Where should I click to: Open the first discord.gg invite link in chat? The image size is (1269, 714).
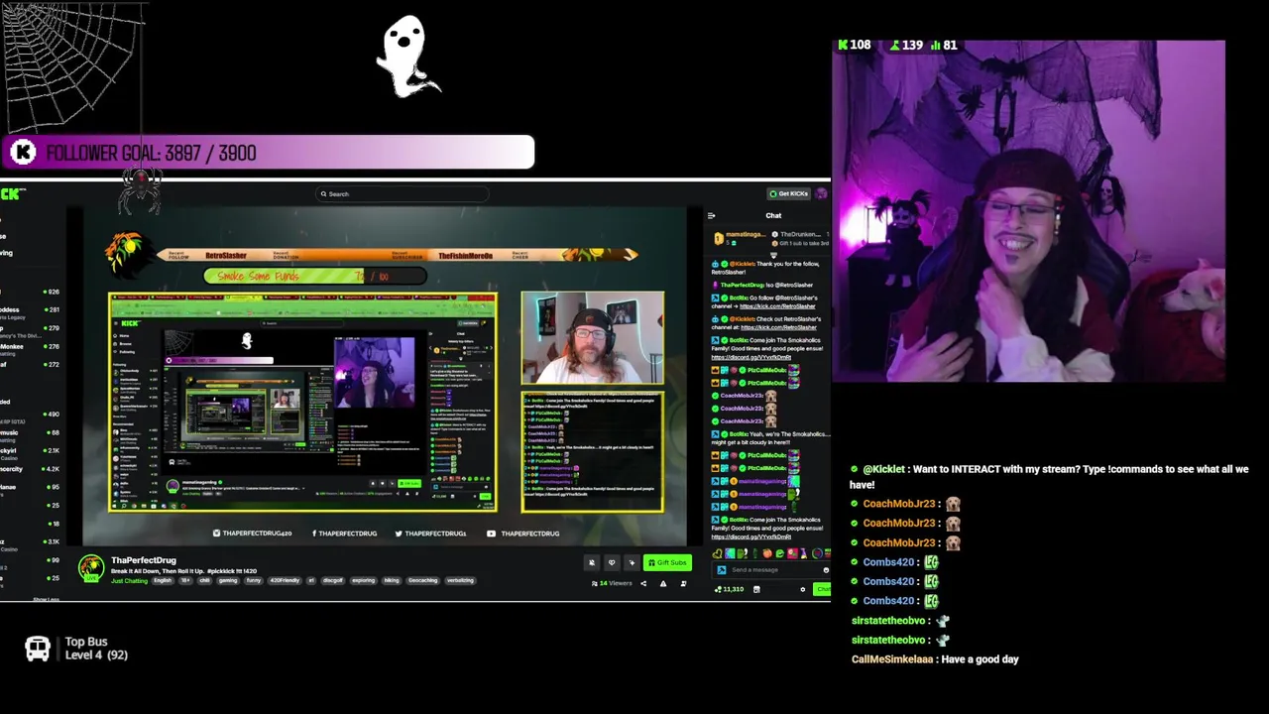point(750,357)
